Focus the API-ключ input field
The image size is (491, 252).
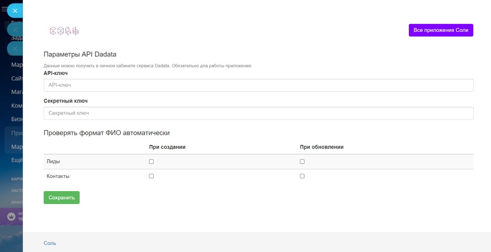(258, 85)
